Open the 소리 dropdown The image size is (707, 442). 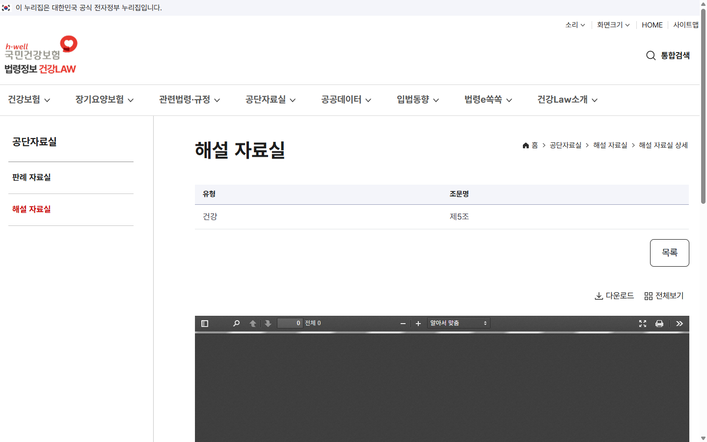click(575, 25)
